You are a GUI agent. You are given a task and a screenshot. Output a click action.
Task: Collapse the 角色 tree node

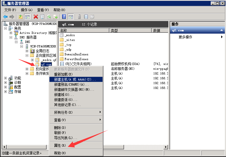5,28
